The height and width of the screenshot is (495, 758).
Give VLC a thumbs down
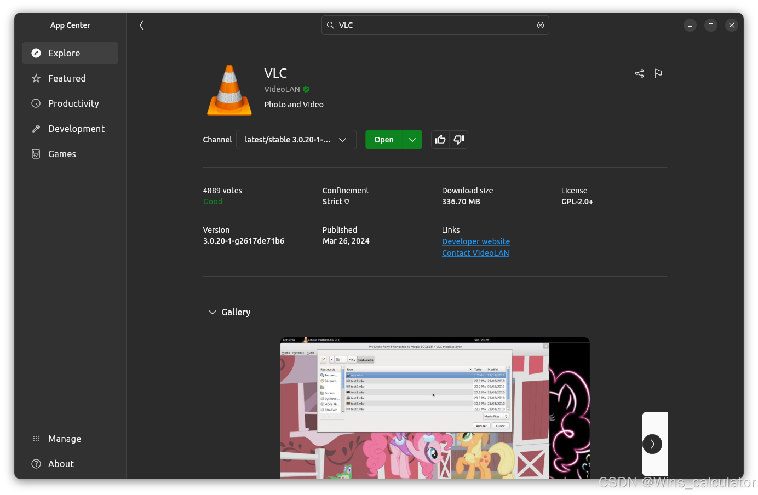tap(459, 140)
